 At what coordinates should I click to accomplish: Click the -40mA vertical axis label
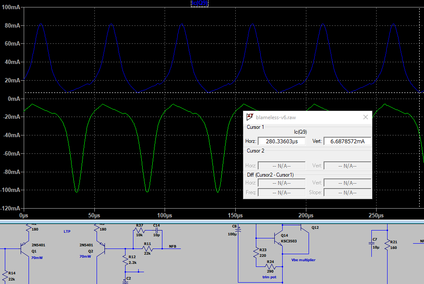(x=11, y=135)
